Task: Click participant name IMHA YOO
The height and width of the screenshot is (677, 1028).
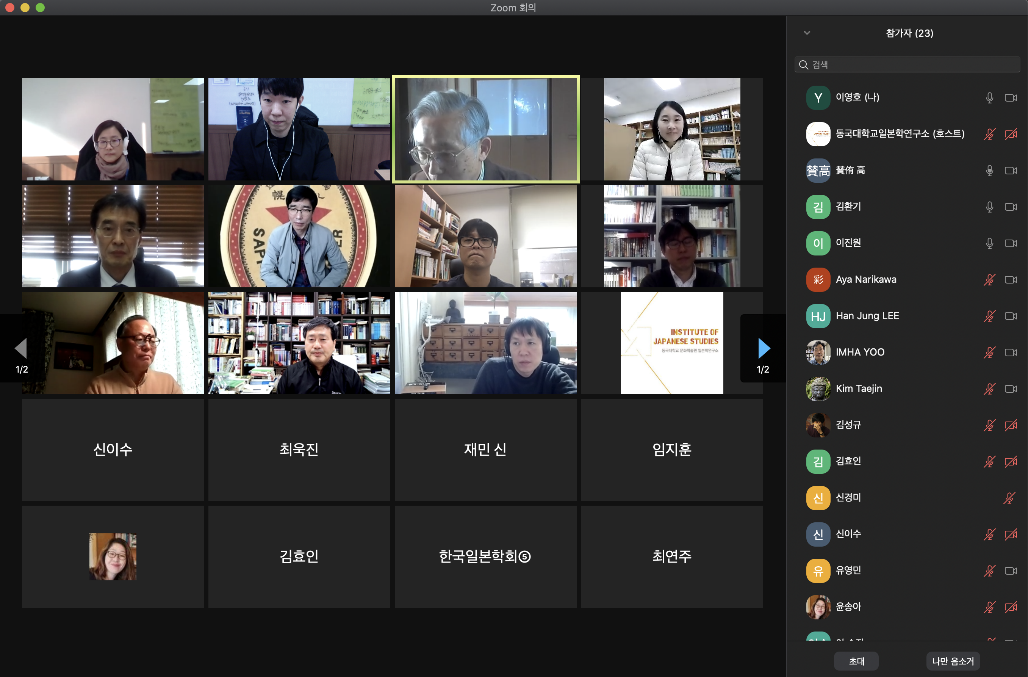Action: (859, 353)
